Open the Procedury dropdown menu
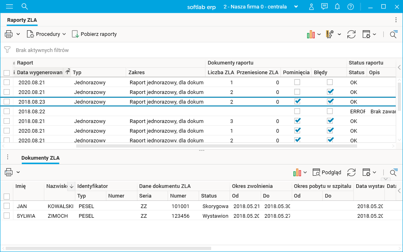Image resolution: width=403 pixels, height=252 pixels. (x=47, y=34)
